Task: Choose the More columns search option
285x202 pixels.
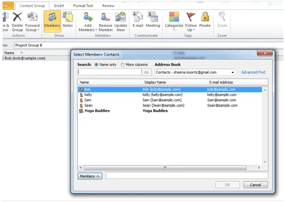Action: coord(123,65)
